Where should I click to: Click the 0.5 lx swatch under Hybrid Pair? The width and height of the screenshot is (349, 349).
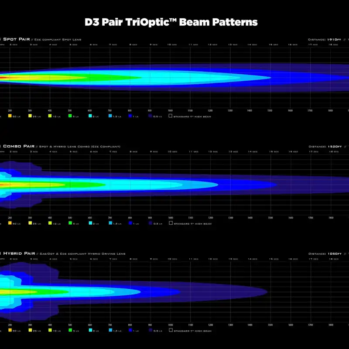(151, 330)
